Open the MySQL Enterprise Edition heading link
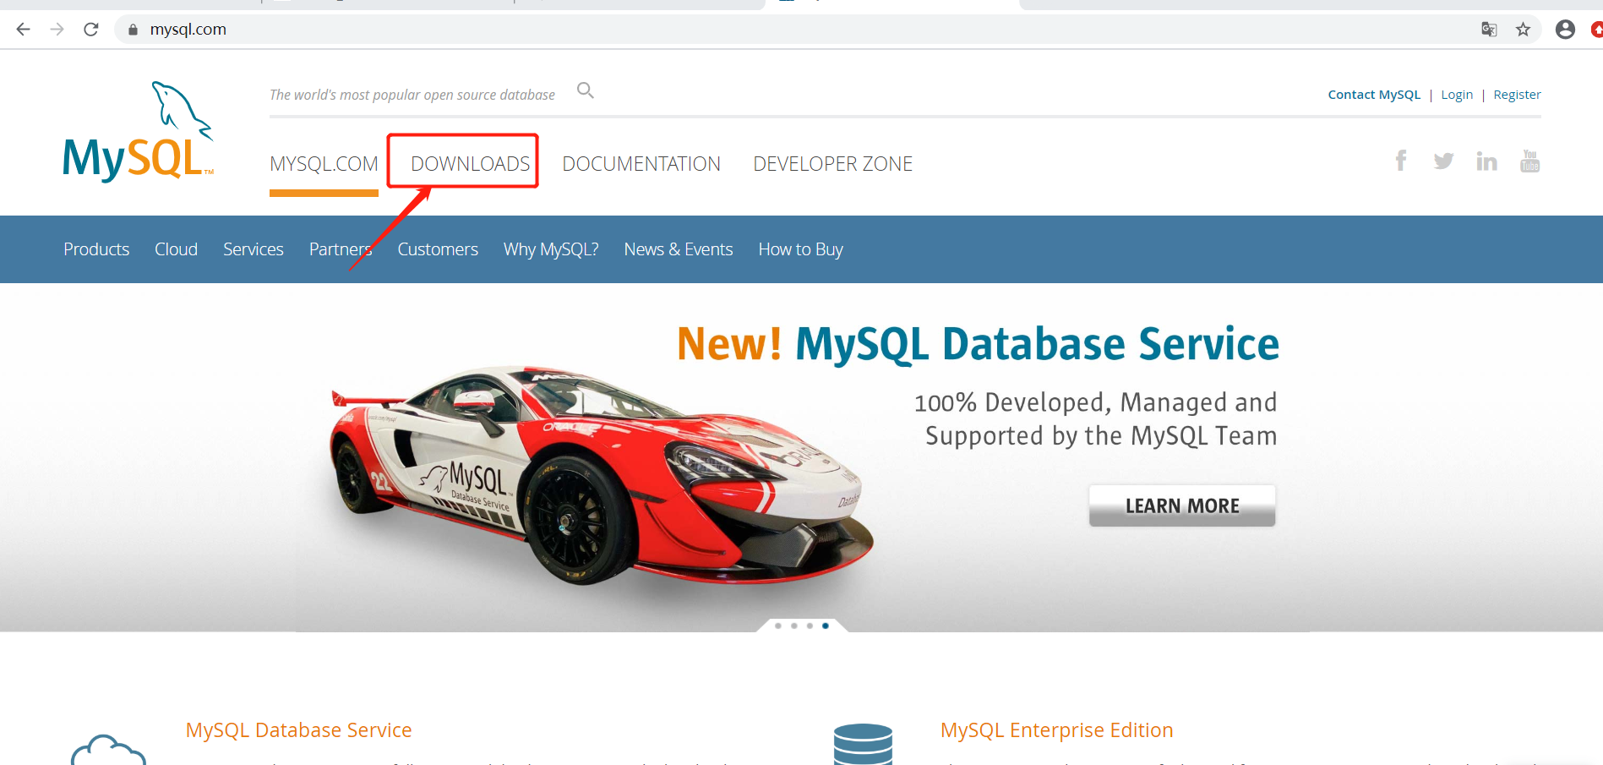 coord(1056,730)
